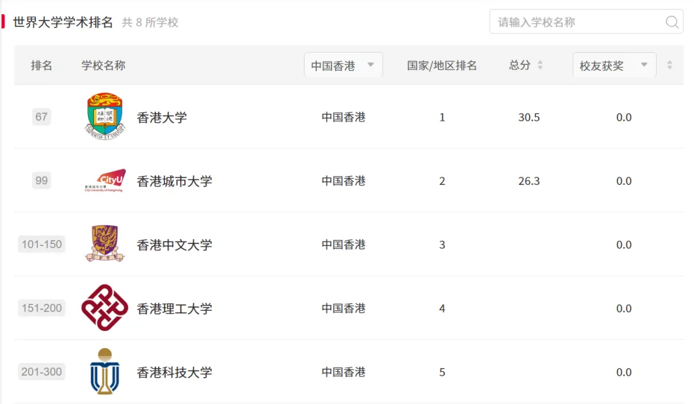Click the rank 67 badge
This screenshot has height=404, width=694.
(42, 117)
